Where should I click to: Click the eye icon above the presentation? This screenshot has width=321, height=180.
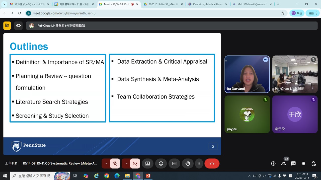click(18, 25)
